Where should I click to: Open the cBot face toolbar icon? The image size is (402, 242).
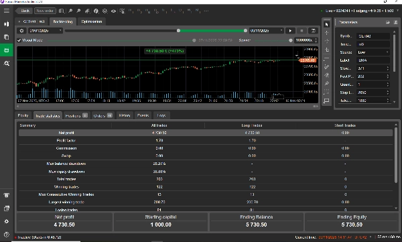96,11
